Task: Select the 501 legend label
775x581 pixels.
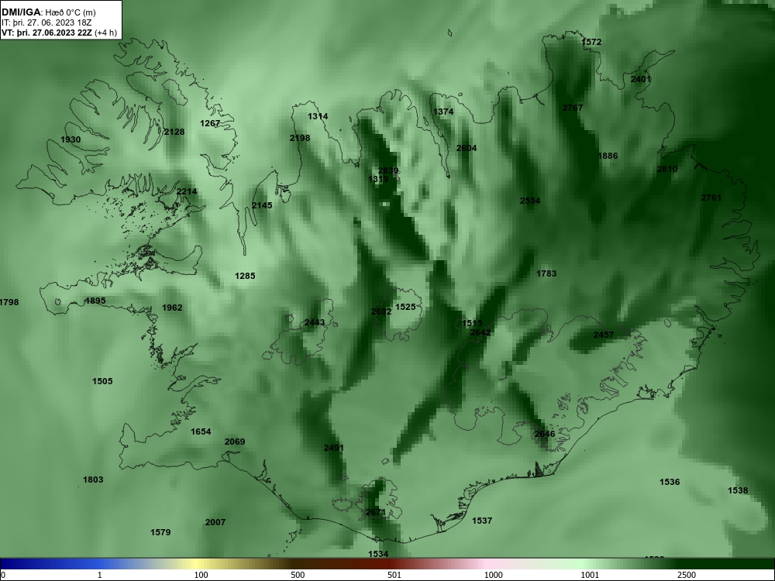Action: [394, 575]
